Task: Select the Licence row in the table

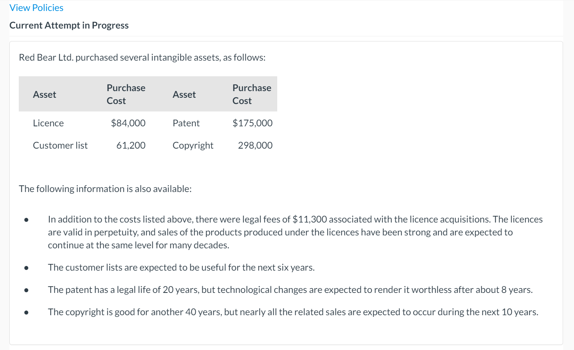Action: tap(48, 123)
